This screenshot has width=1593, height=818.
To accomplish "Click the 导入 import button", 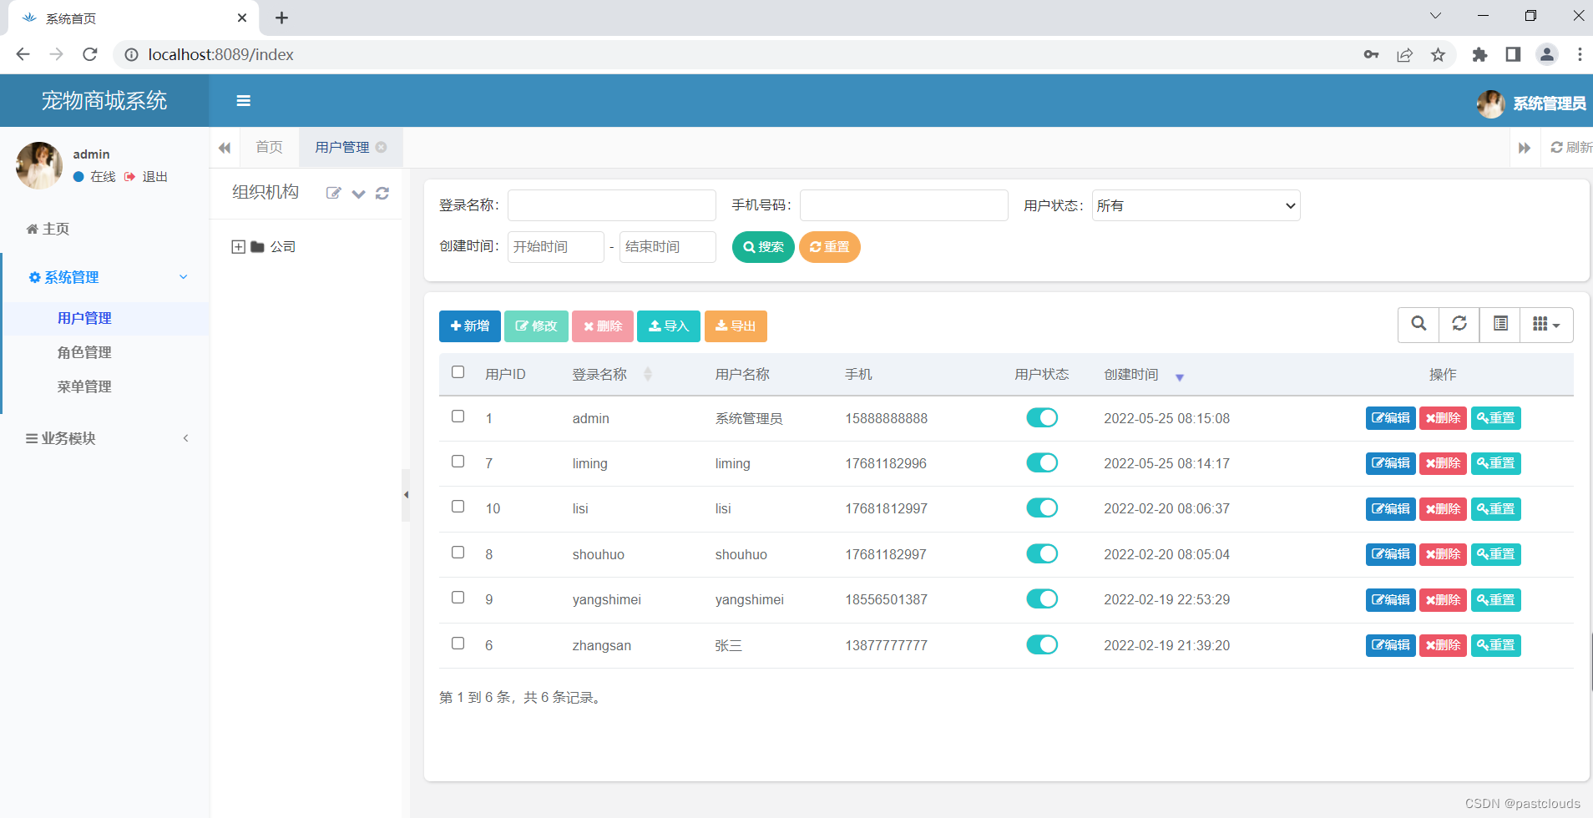I will point(669,326).
